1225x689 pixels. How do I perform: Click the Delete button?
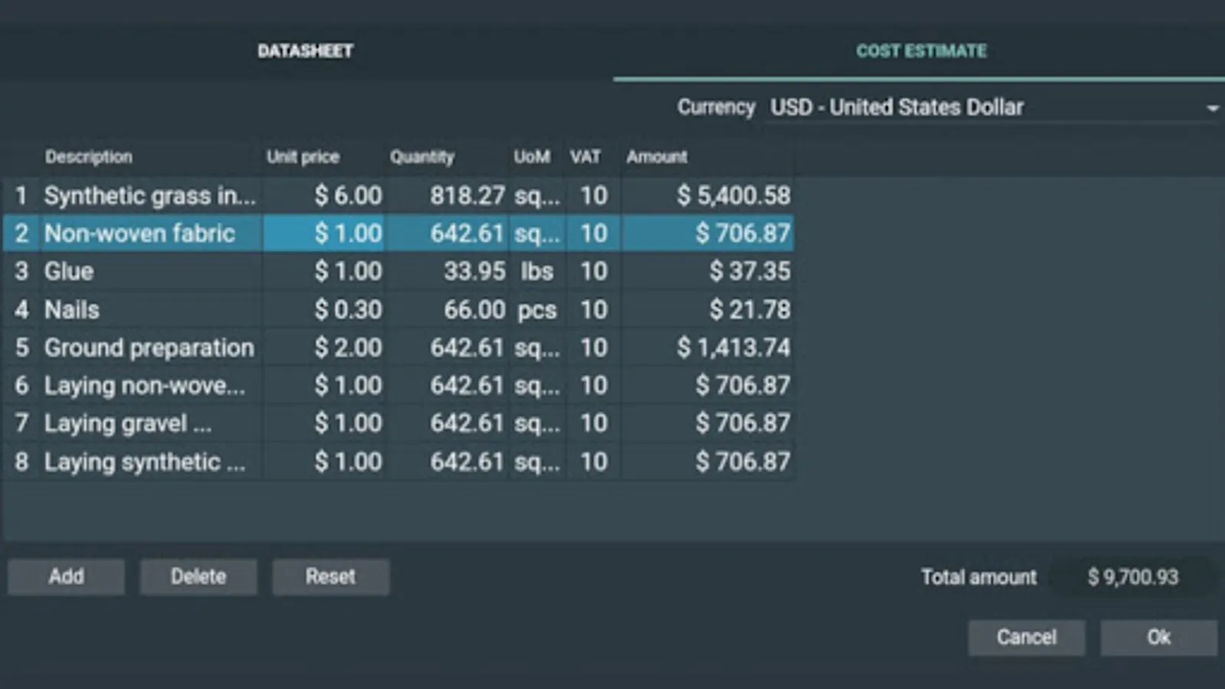(x=198, y=576)
